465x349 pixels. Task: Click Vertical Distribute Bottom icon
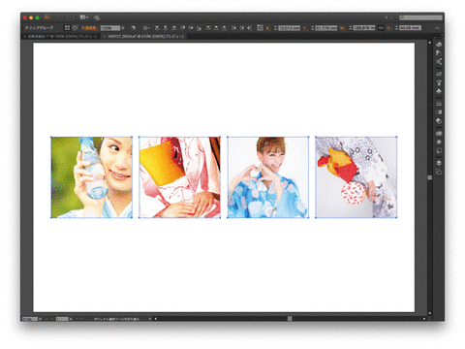click(x=225, y=28)
